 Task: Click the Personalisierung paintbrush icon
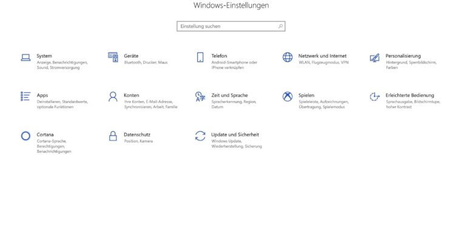[x=375, y=58]
